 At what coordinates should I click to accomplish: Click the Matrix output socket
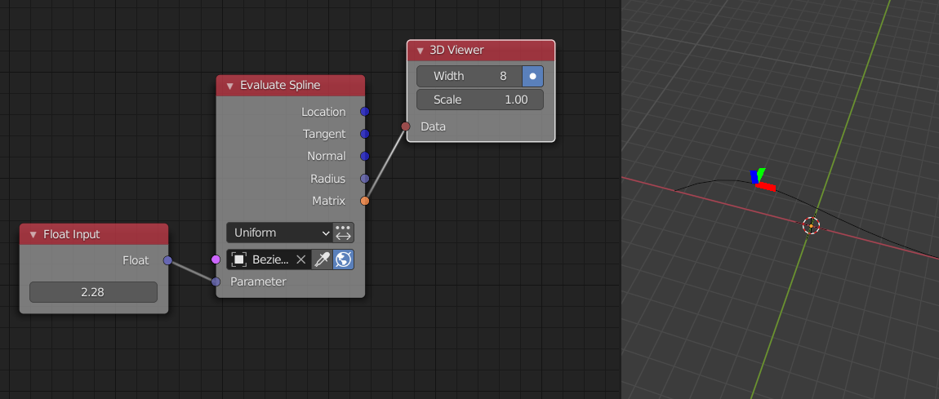coord(365,201)
